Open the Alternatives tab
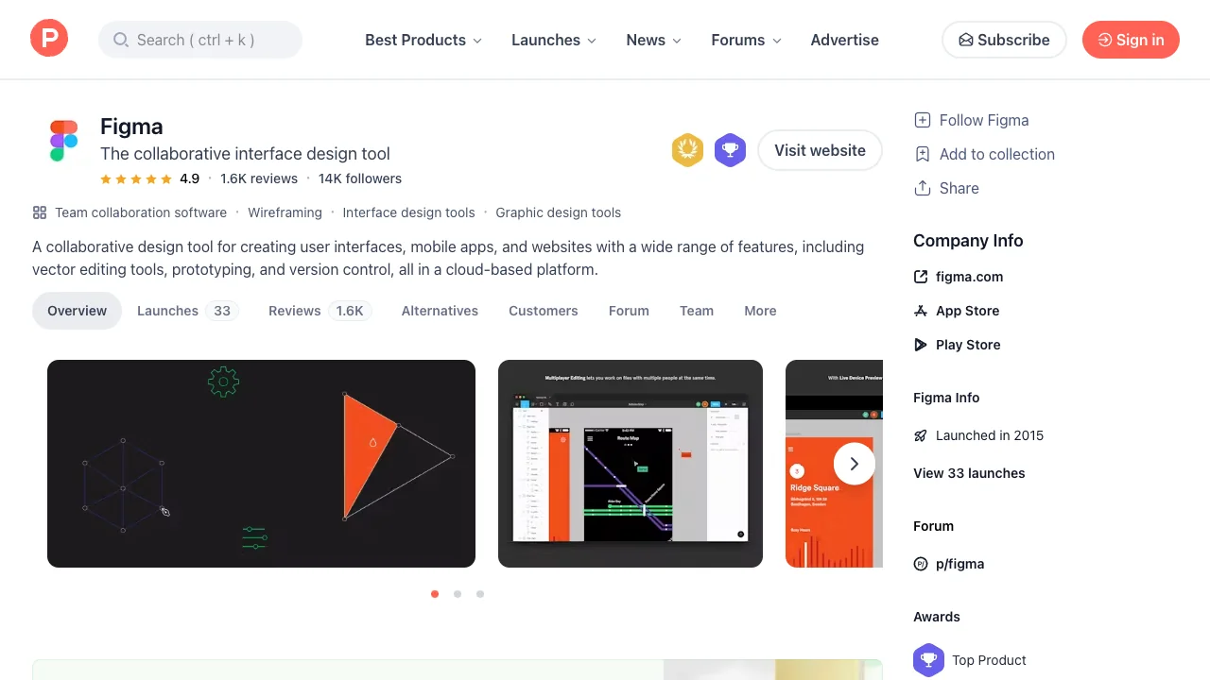The height and width of the screenshot is (680, 1210). coord(440,311)
